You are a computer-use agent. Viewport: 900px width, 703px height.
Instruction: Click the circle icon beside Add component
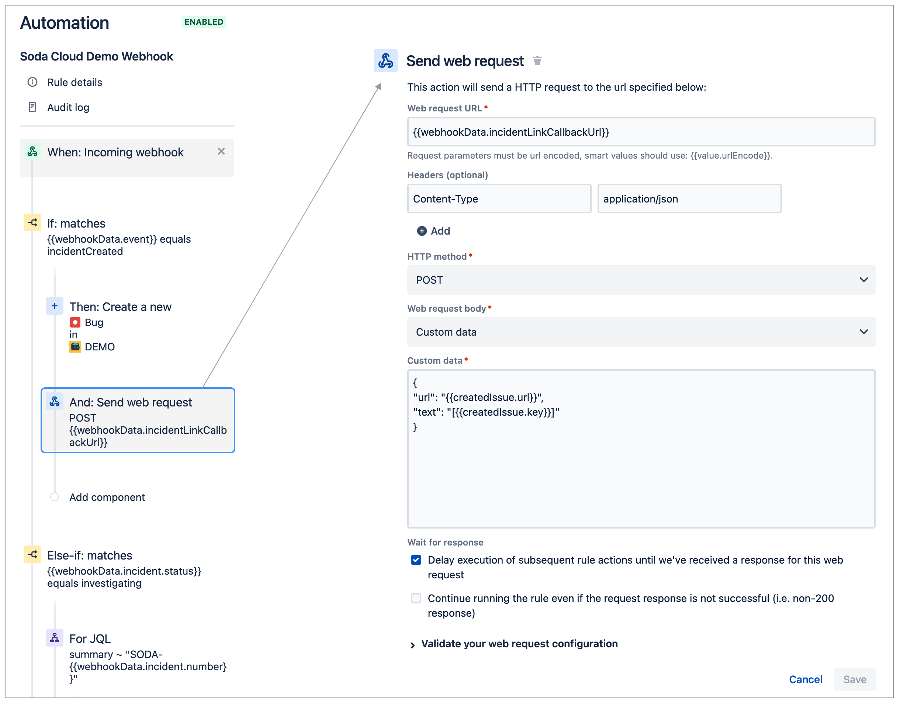pos(54,496)
